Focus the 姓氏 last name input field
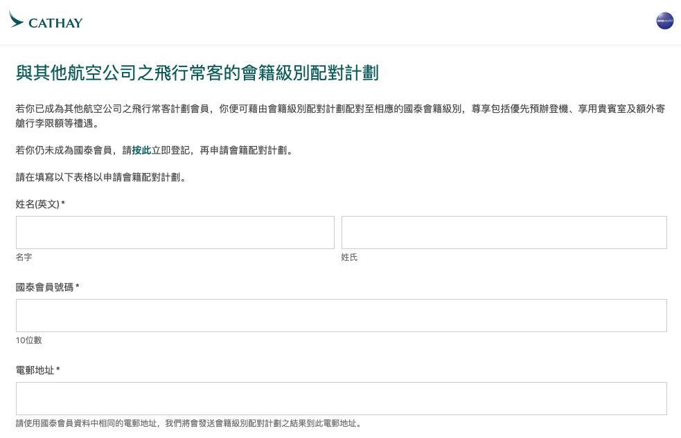 pyautogui.click(x=504, y=232)
